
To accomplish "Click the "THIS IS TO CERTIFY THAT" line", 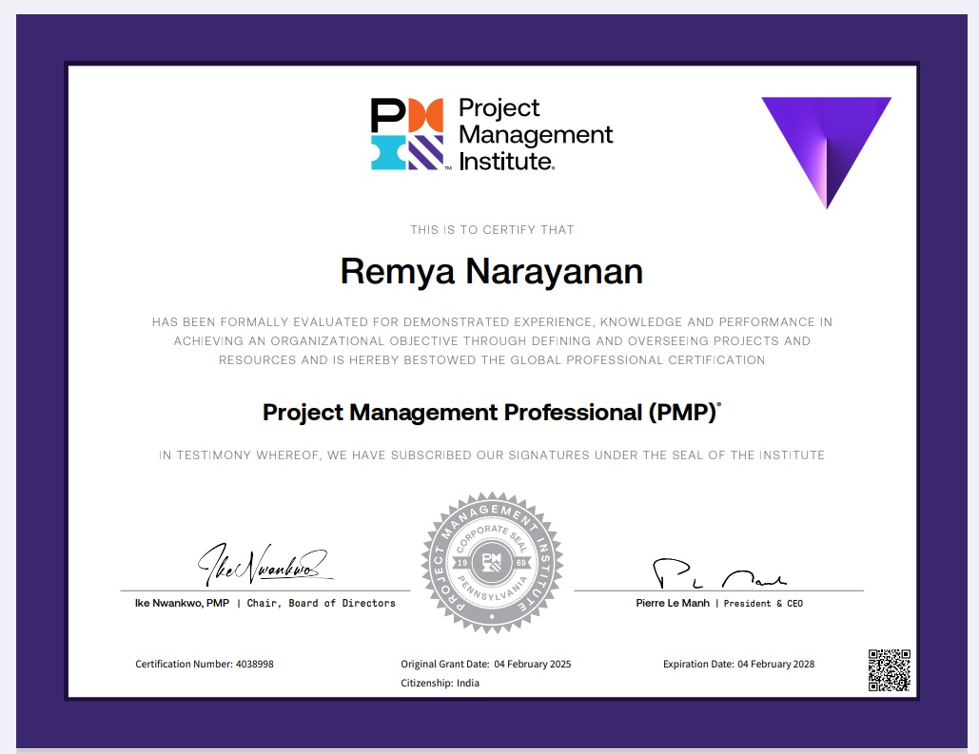I will pyautogui.click(x=492, y=230).
